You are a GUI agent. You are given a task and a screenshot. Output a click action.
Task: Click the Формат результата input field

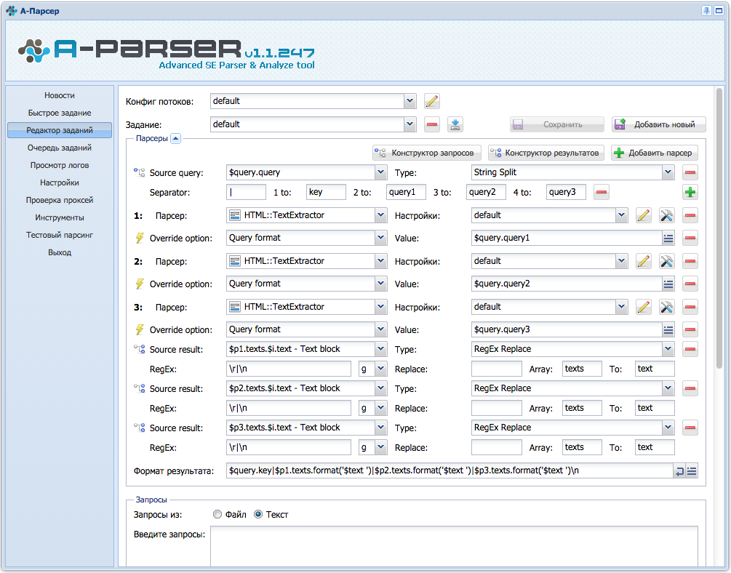[x=450, y=471]
